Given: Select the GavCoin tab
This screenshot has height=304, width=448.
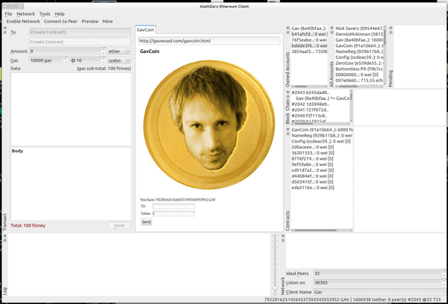Looking at the screenshot, I should [x=145, y=30].
